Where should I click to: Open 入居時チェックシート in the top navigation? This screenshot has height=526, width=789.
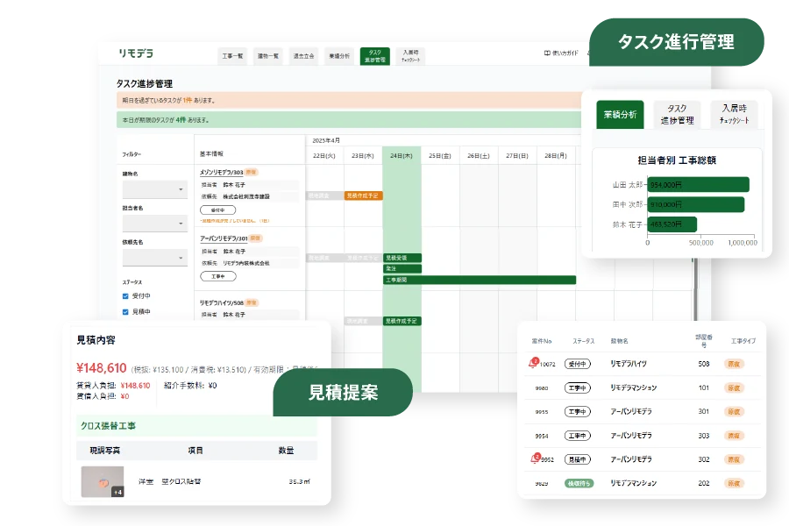coord(410,56)
